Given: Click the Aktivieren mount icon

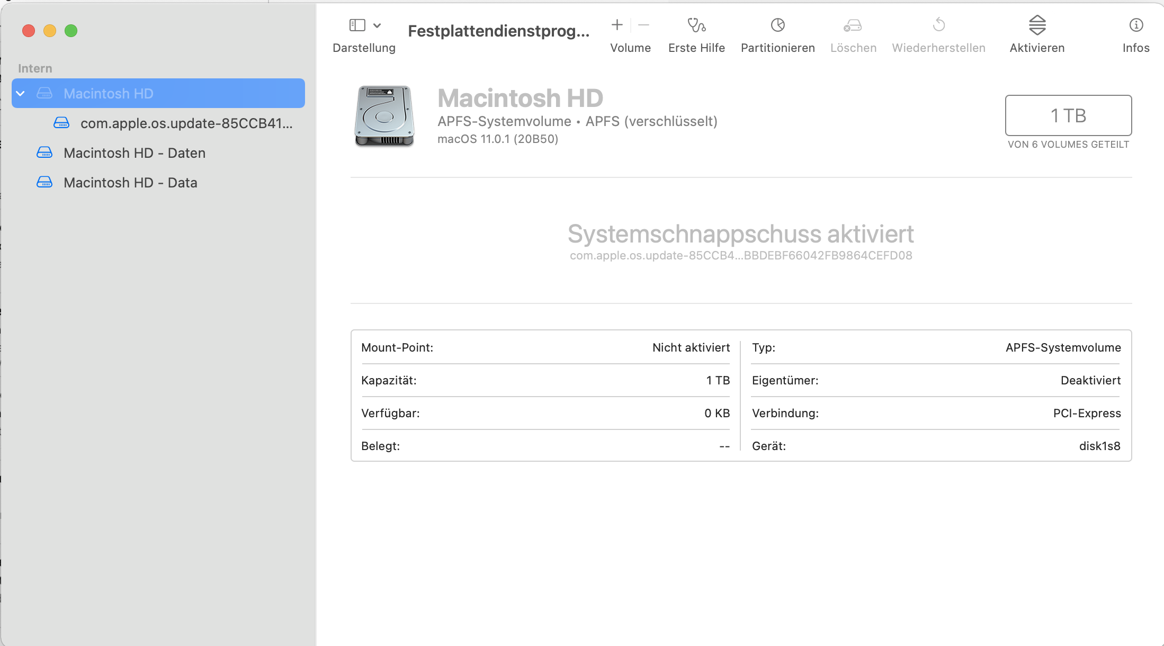Looking at the screenshot, I should (1037, 25).
